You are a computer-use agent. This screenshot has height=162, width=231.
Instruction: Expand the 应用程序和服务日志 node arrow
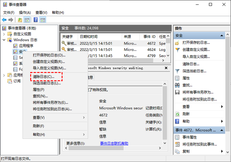(x=4, y=75)
